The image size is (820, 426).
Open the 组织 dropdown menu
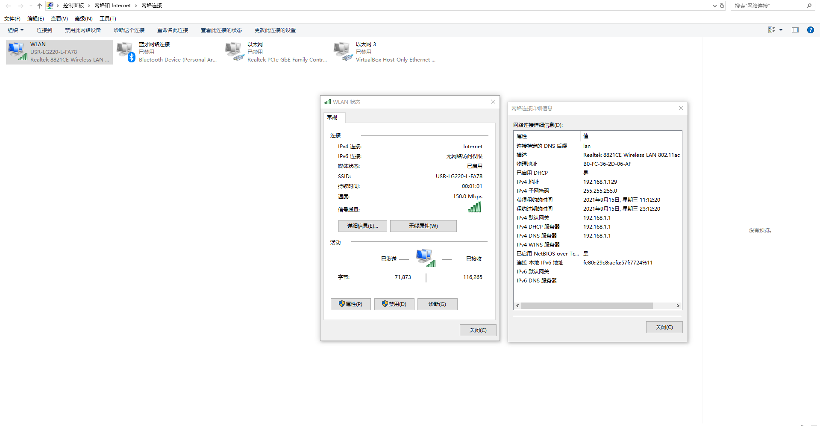[16, 30]
